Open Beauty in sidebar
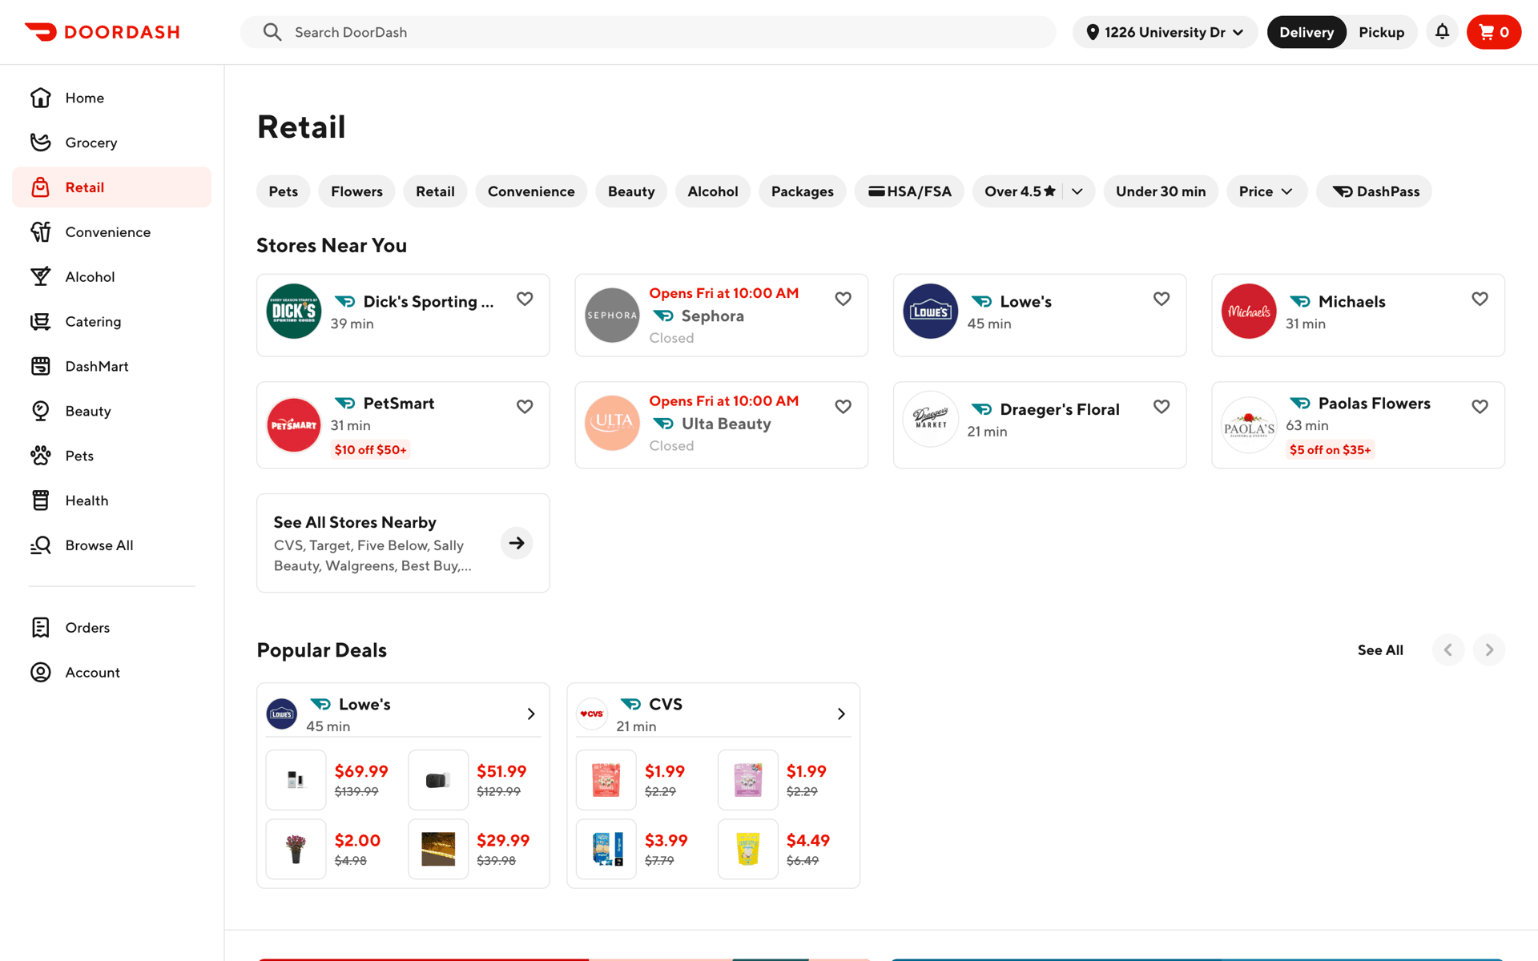This screenshot has height=961, width=1538. coord(112,412)
